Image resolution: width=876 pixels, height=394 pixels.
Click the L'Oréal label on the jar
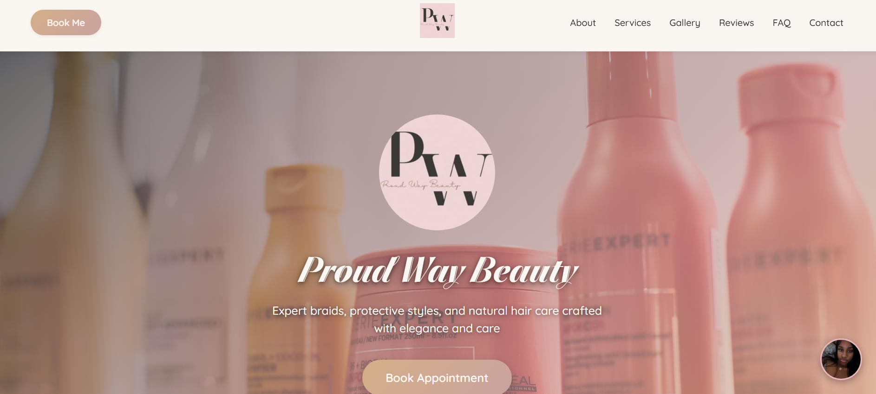tap(523, 383)
